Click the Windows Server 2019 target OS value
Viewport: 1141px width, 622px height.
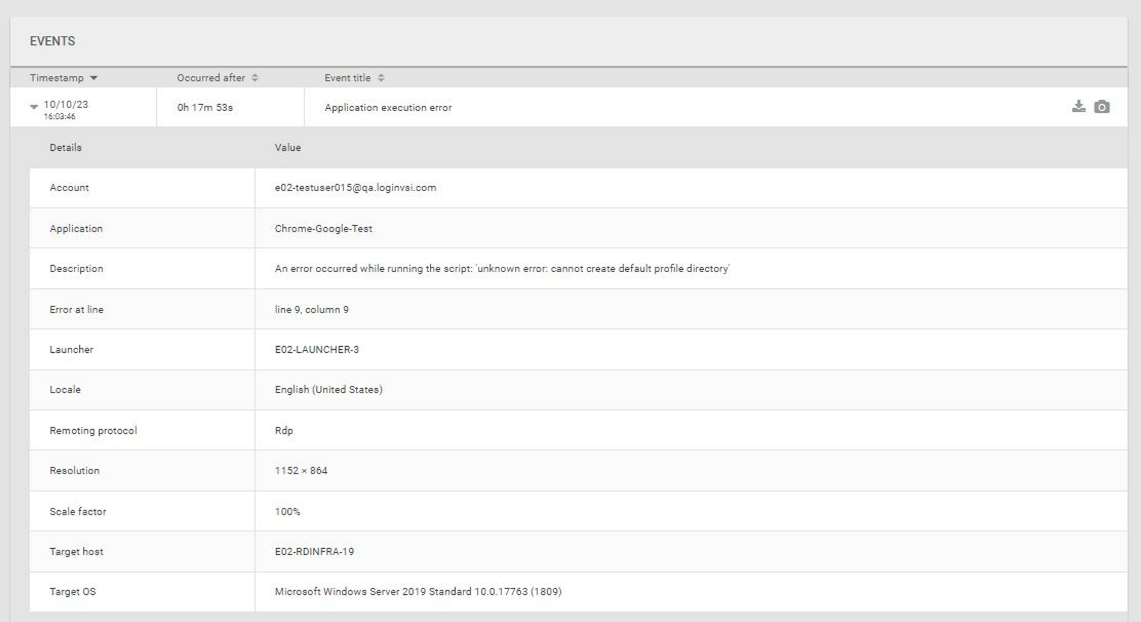(x=418, y=591)
